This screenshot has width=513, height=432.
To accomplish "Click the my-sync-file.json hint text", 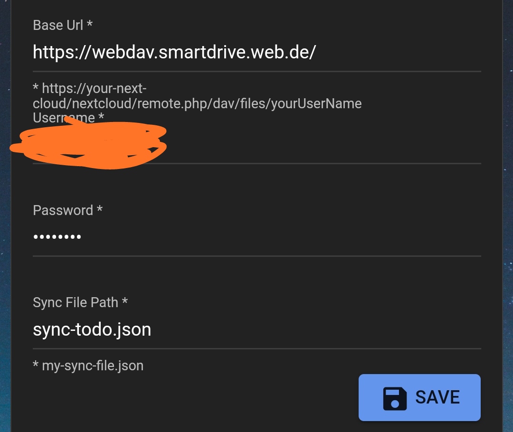I will click(88, 366).
